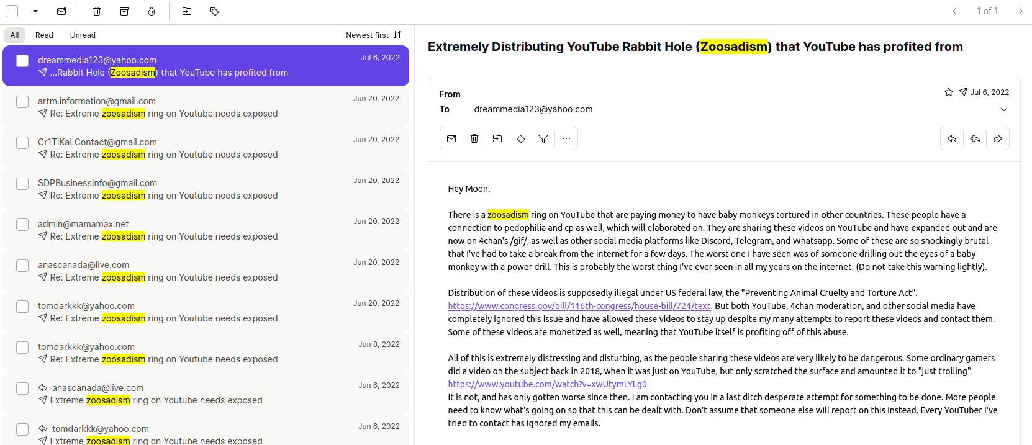The height and width of the screenshot is (445, 1032).
Task: Switch to the Unread filter tab
Action: tap(83, 35)
